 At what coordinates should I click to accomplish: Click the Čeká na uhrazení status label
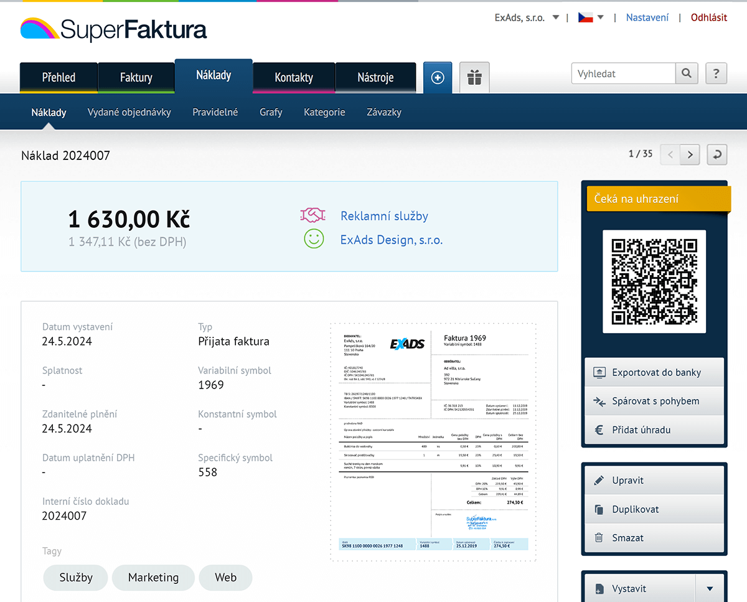(659, 199)
